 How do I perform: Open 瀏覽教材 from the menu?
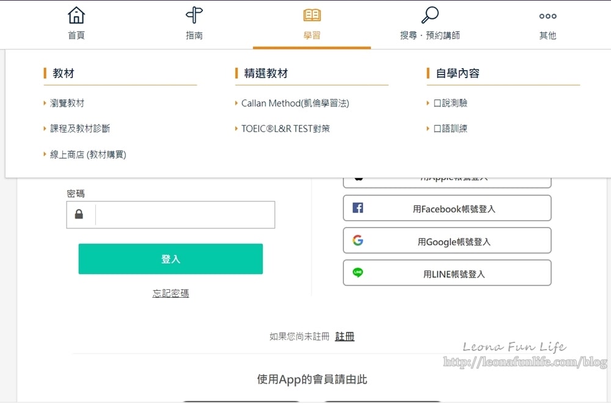[67, 103]
